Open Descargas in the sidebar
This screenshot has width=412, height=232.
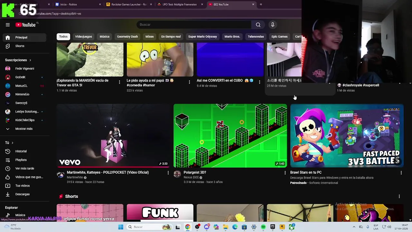pyautogui.click(x=24, y=194)
